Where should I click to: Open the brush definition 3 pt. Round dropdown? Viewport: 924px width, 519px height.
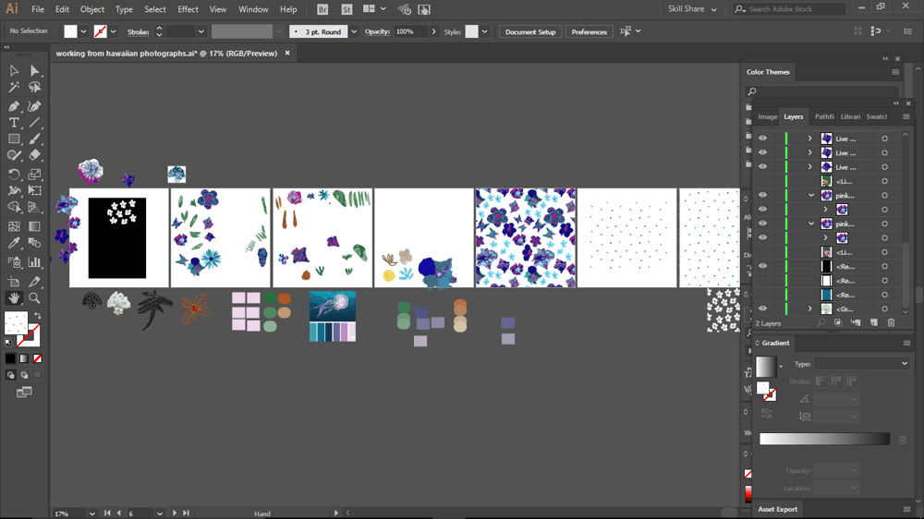354,31
